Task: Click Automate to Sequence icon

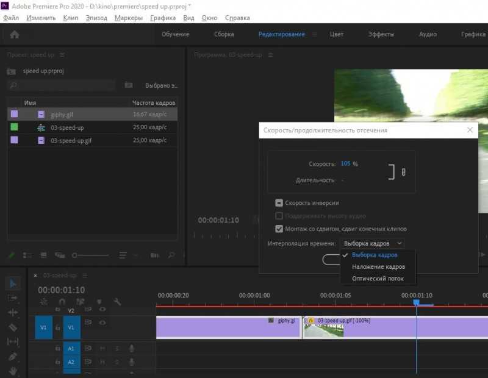Action: tap(155, 255)
